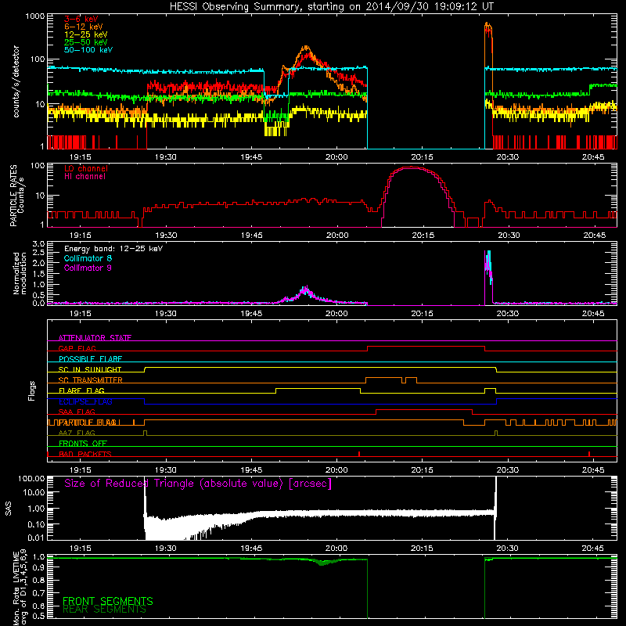Select Collimator 8 legend entry
Image resolution: width=626 pixels, height=626 pixels.
point(88,258)
